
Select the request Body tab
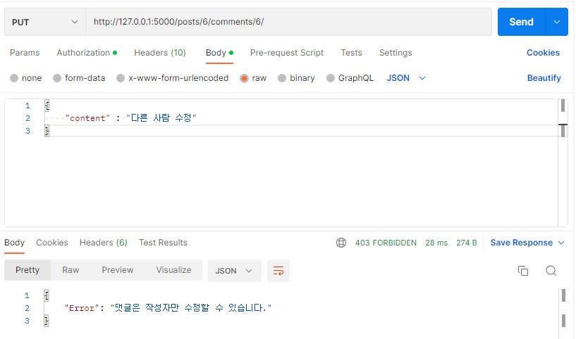click(x=219, y=53)
